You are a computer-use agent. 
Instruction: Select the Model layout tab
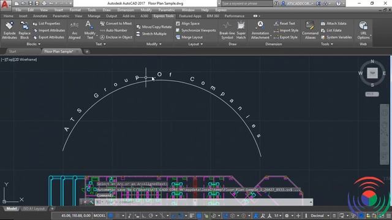click(11, 208)
